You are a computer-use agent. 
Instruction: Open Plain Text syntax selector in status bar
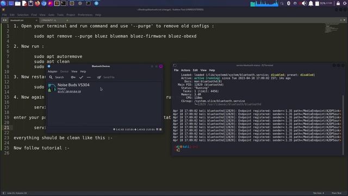337,193
